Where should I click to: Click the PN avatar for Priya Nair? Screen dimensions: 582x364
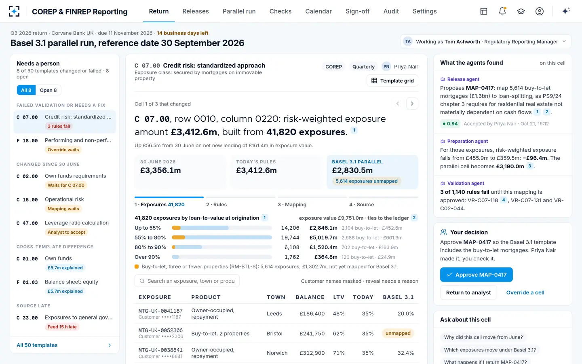coord(386,67)
